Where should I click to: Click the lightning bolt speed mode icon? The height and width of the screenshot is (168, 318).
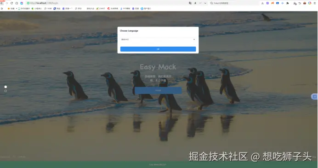[x=195, y=3]
